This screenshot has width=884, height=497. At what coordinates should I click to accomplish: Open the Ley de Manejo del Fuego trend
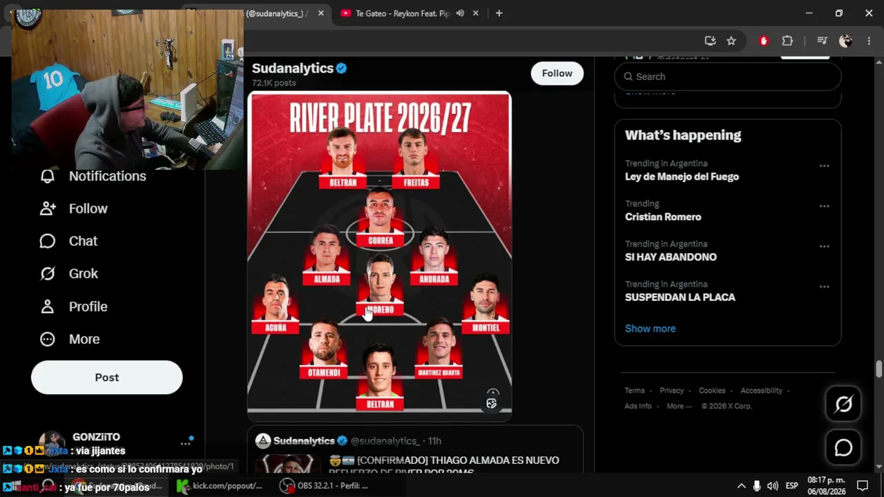pos(682,177)
